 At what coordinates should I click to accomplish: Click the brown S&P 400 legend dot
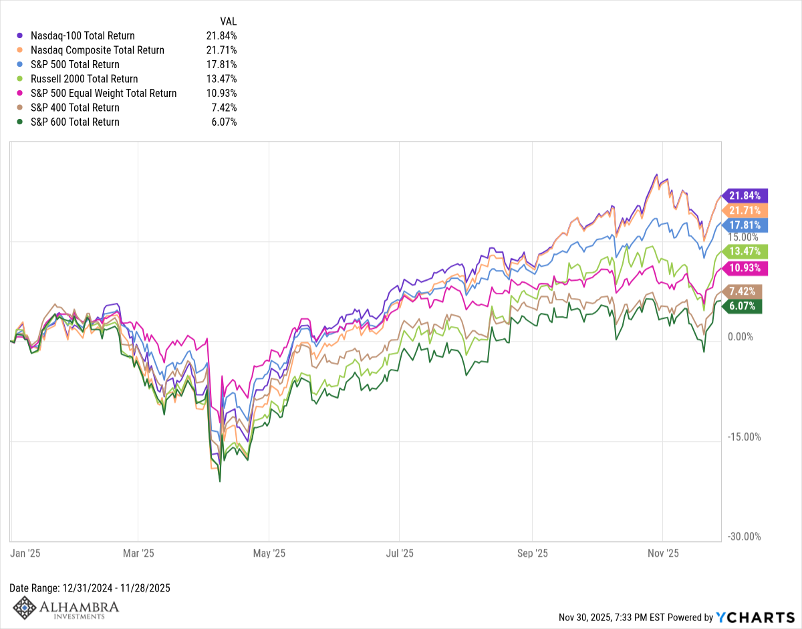pos(20,108)
